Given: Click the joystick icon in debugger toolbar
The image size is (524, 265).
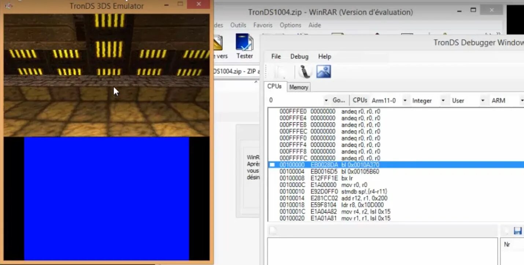Looking at the screenshot, I should 305,72.
